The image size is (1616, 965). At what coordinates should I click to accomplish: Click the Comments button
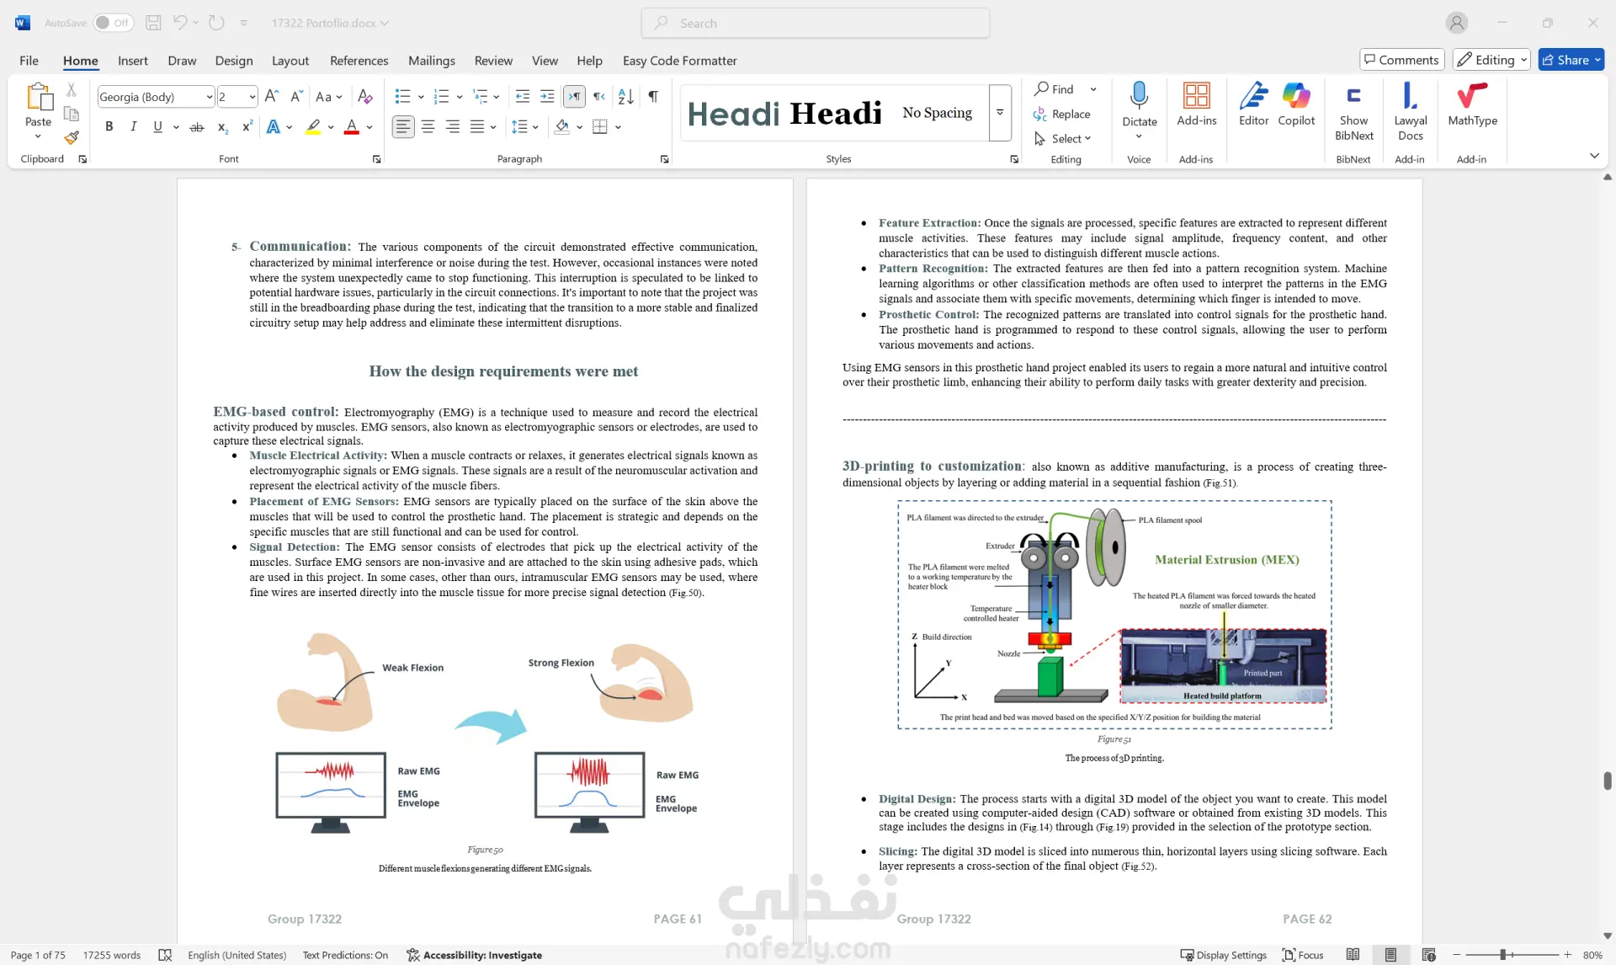pos(1401,60)
